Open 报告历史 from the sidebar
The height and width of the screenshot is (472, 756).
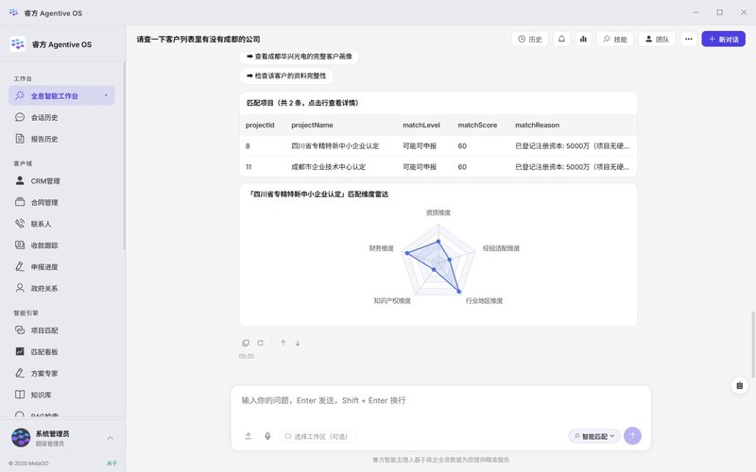(x=44, y=139)
